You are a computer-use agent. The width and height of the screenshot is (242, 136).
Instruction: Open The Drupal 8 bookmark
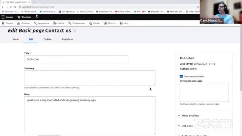[29, 12]
